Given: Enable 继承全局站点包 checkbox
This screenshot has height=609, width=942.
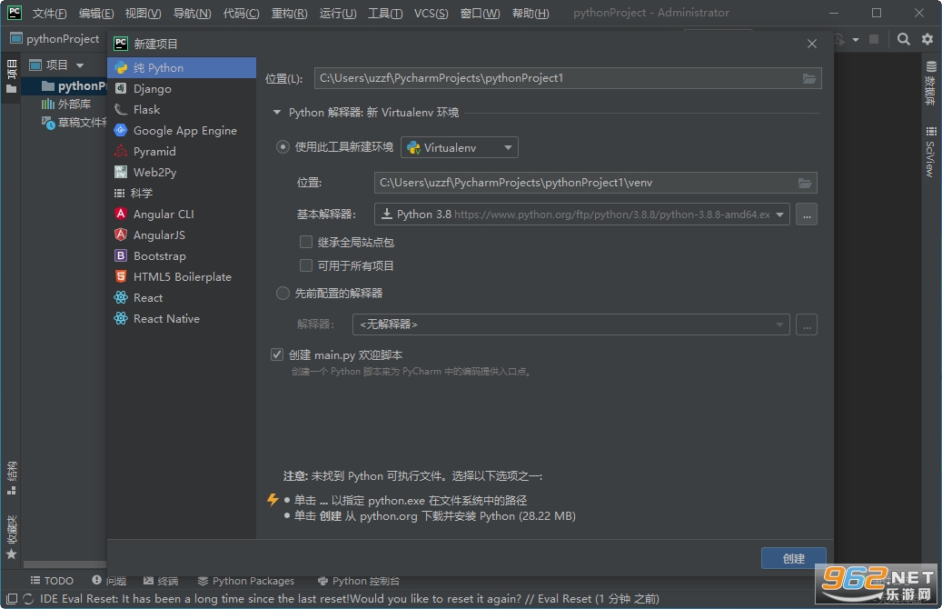Looking at the screenshot, I should (306, 243).
